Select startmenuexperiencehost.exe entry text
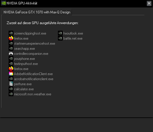The width and height of the screenshot is (153, 132). pyautogui.click(x=34, y=44)
